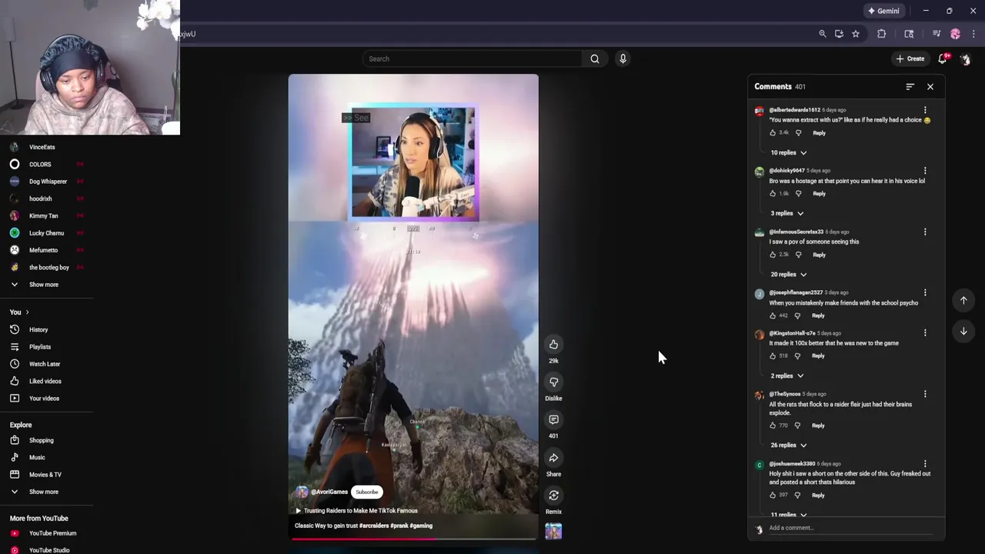Like joshuameek3380's comment

[773, 496]
